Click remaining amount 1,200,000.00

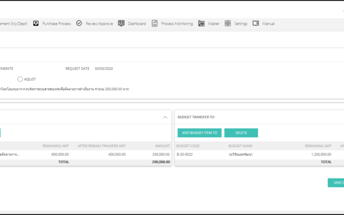(321, 155)
